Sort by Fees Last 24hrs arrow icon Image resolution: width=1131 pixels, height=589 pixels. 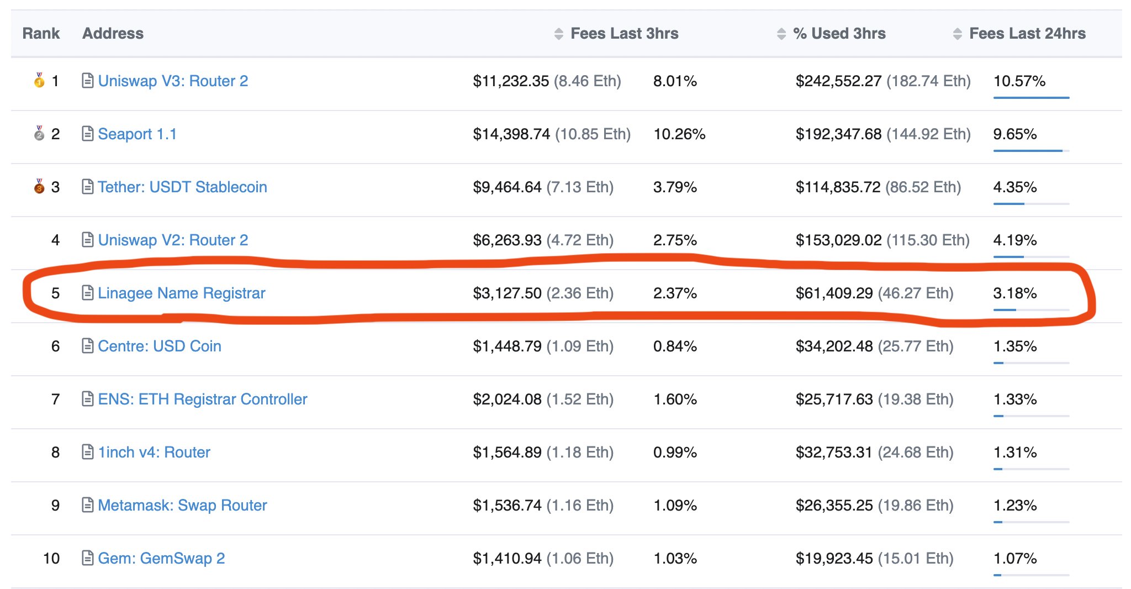click(x=958, y=34)
